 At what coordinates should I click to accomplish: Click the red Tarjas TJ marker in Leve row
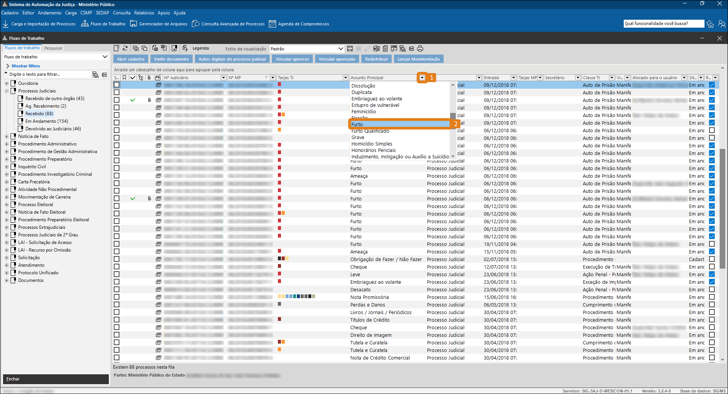tap(279, 274)
